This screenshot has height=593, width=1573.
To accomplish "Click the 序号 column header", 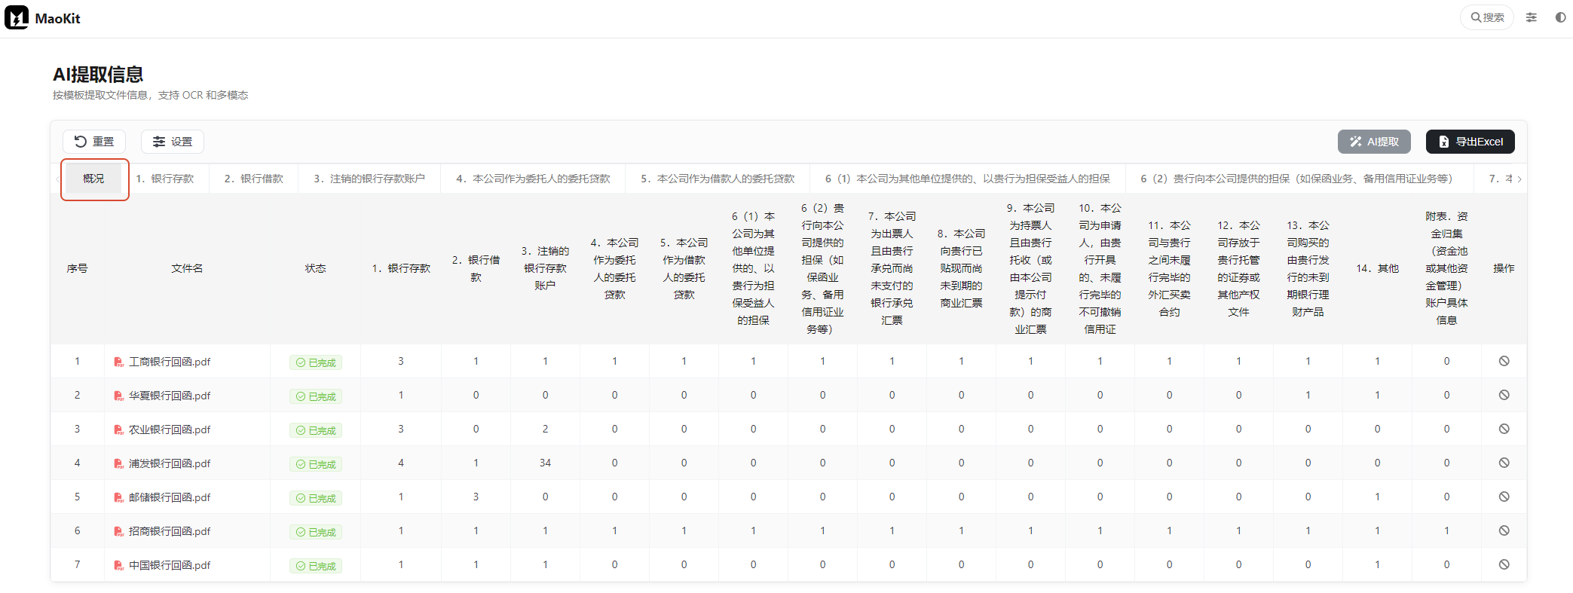I will [x=78, y=269].
